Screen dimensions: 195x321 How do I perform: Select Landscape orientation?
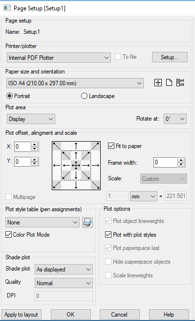point(84,96)
